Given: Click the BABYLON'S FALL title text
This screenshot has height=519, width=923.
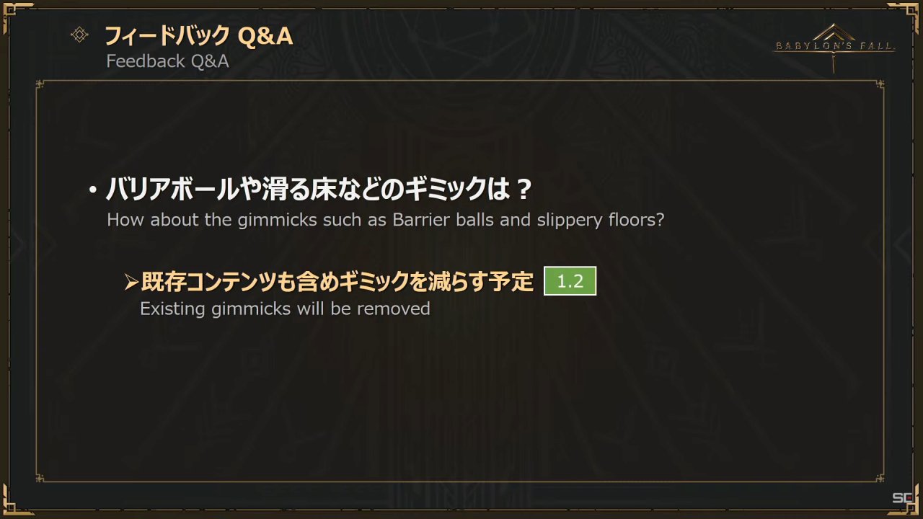Looking at the screenshot, I should [x=834, y=47].
